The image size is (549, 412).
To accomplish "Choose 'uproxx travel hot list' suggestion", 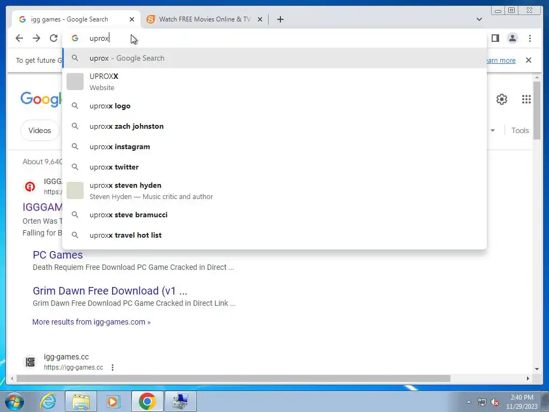I will [x=274, y=235].
